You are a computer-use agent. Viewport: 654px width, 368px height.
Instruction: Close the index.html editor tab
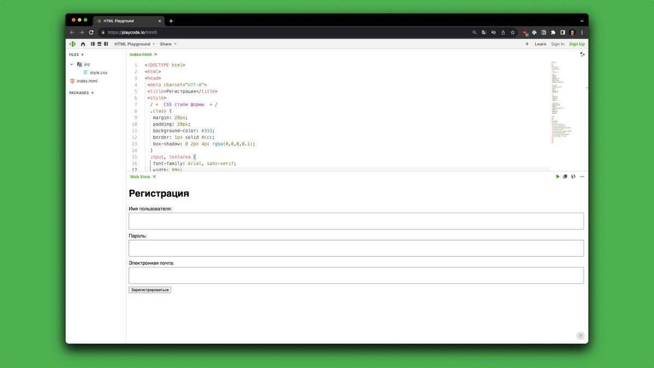[156, 55]
